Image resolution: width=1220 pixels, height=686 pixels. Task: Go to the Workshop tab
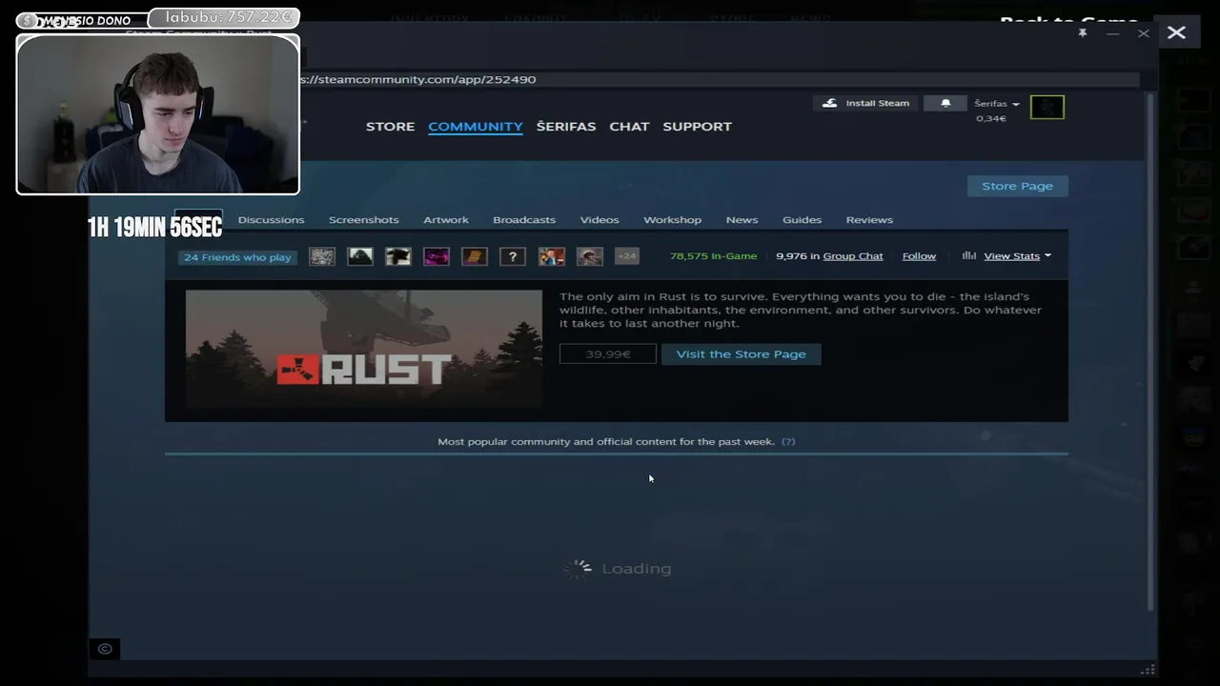tap(672, 219)
